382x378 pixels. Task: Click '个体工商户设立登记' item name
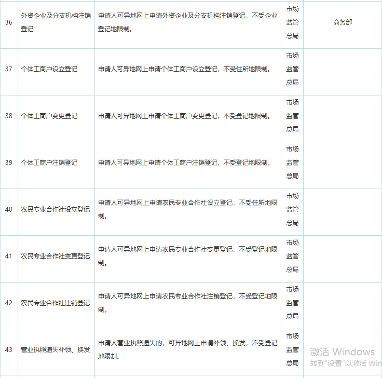click(49, 69)
